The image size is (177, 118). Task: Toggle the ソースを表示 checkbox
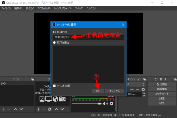pos(54,86)
